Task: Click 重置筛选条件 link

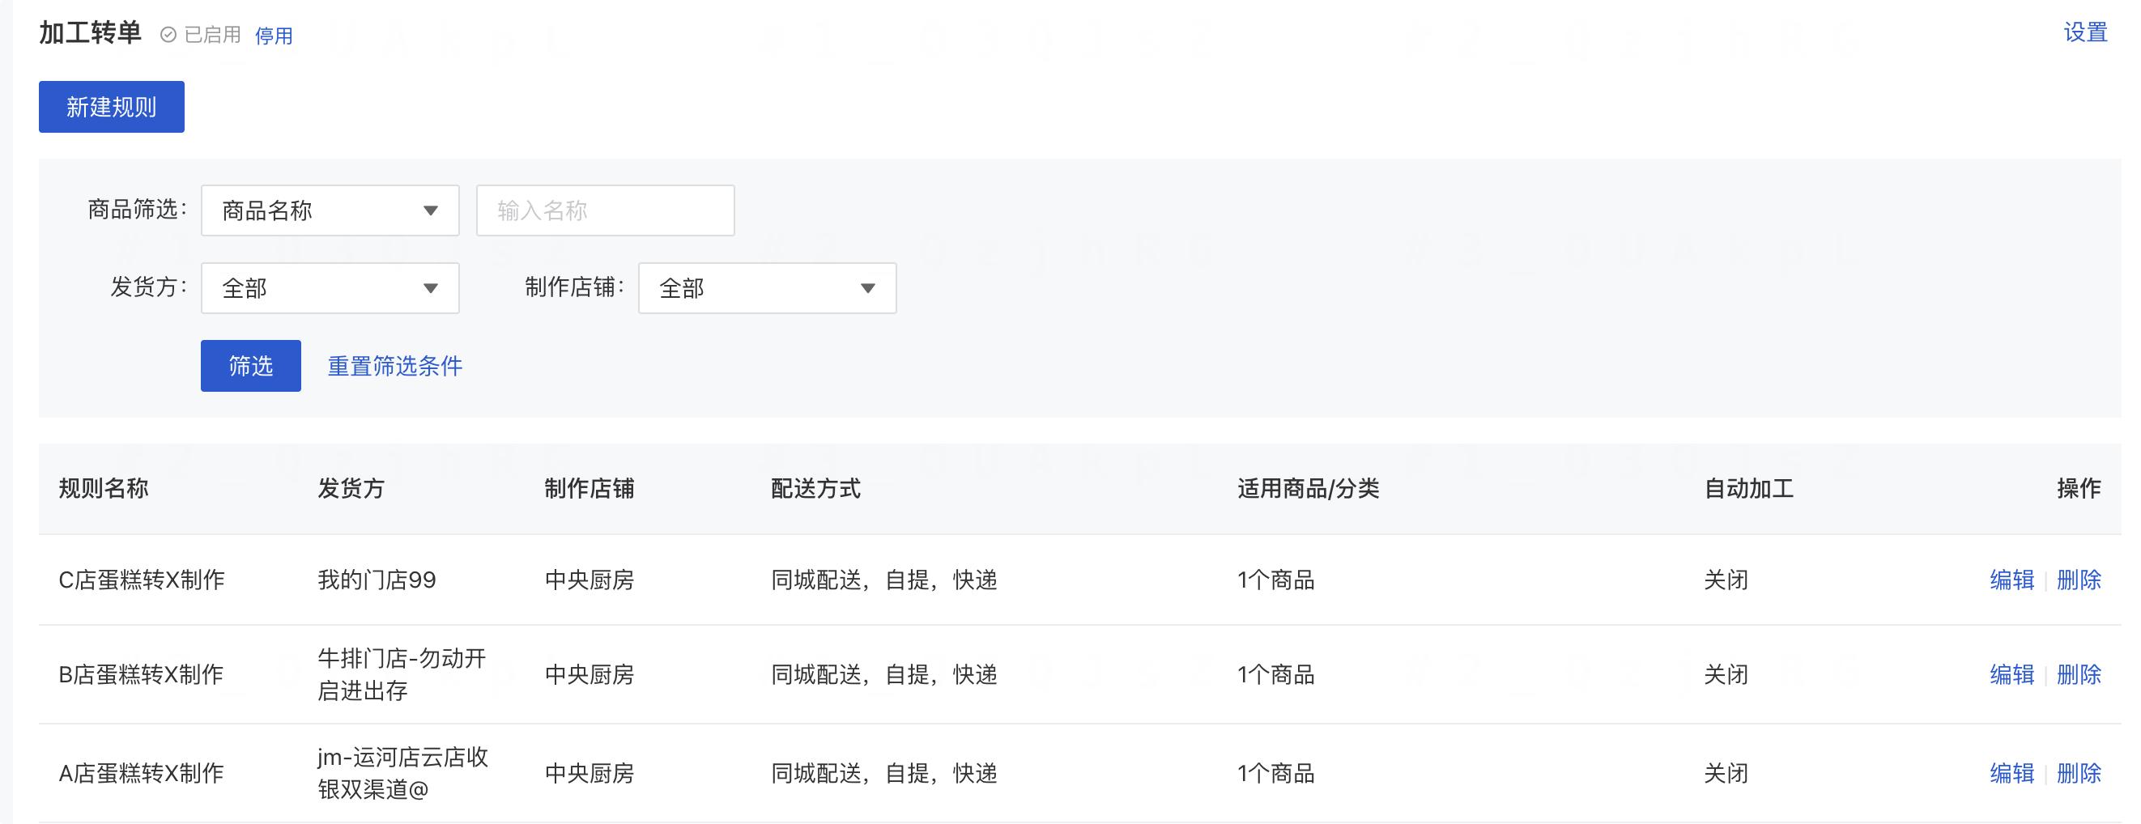Action: coord(395,367)
